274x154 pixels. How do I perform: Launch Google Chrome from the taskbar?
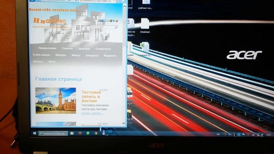96,133
